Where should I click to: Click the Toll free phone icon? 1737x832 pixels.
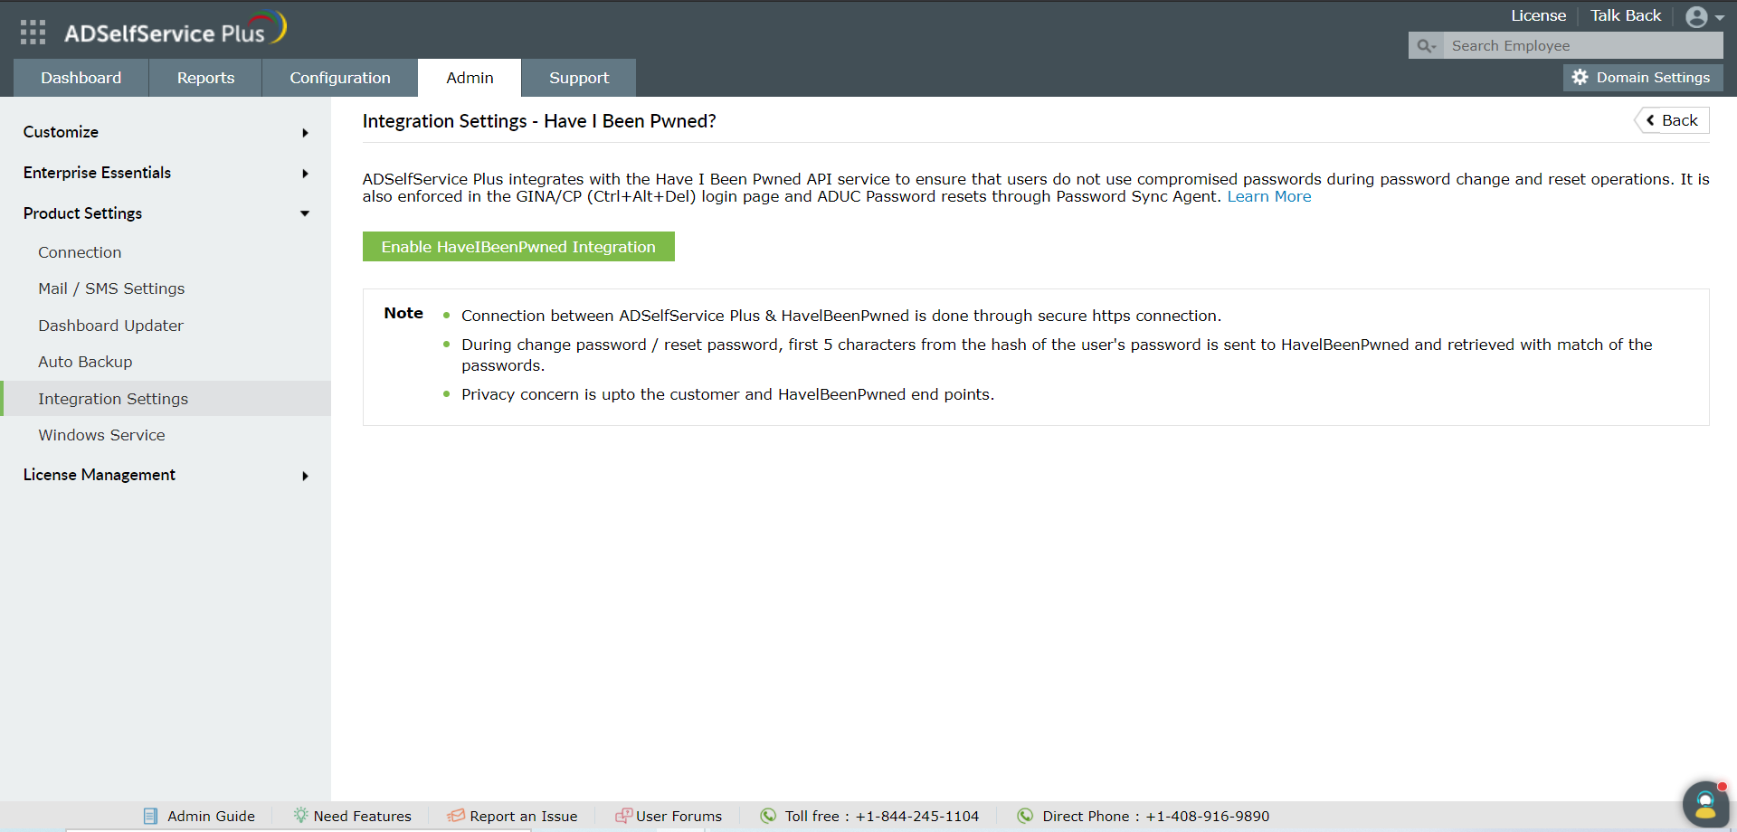tap(768, 816)
